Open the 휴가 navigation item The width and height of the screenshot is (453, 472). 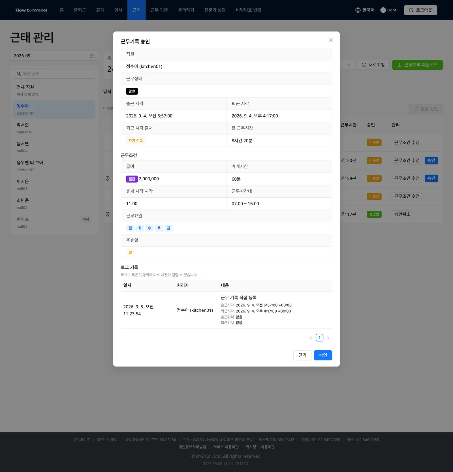(100, 10)
